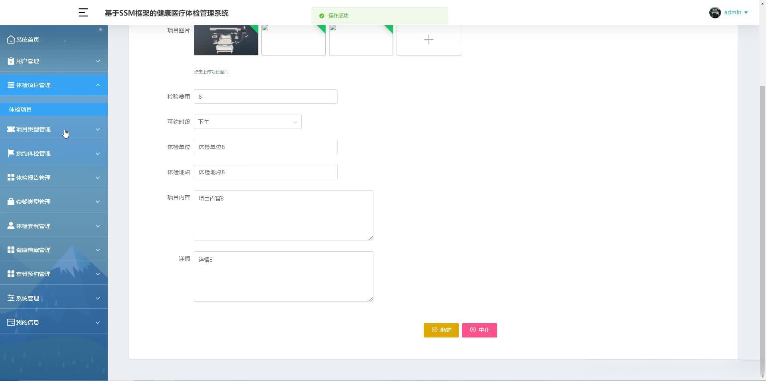
Task: Click the 确定 confirm button
Action: coord(441,330)
